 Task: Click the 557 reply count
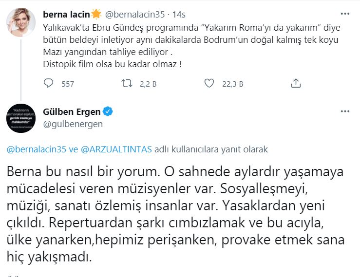[x=68, y=84]
